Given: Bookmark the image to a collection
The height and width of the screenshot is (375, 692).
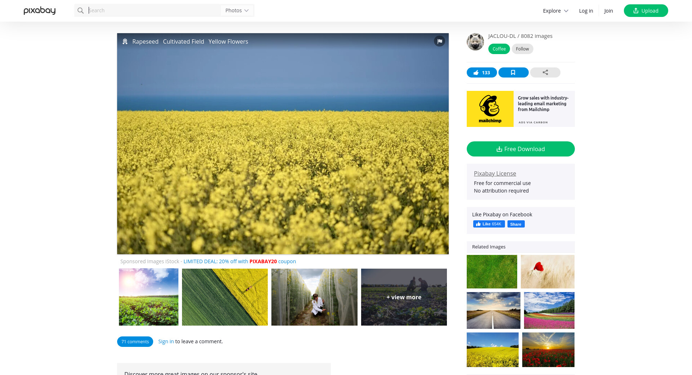Looking at the screenshot, I should click(513, 72).
